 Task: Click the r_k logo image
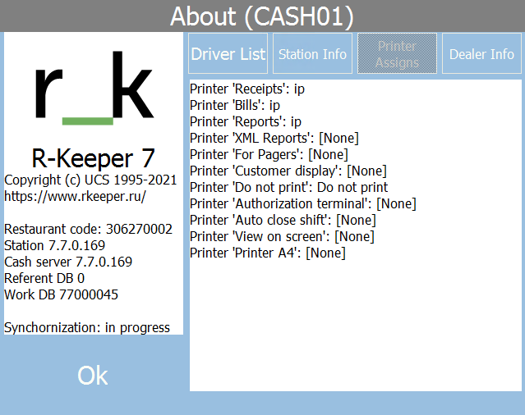tap(94, 88)
